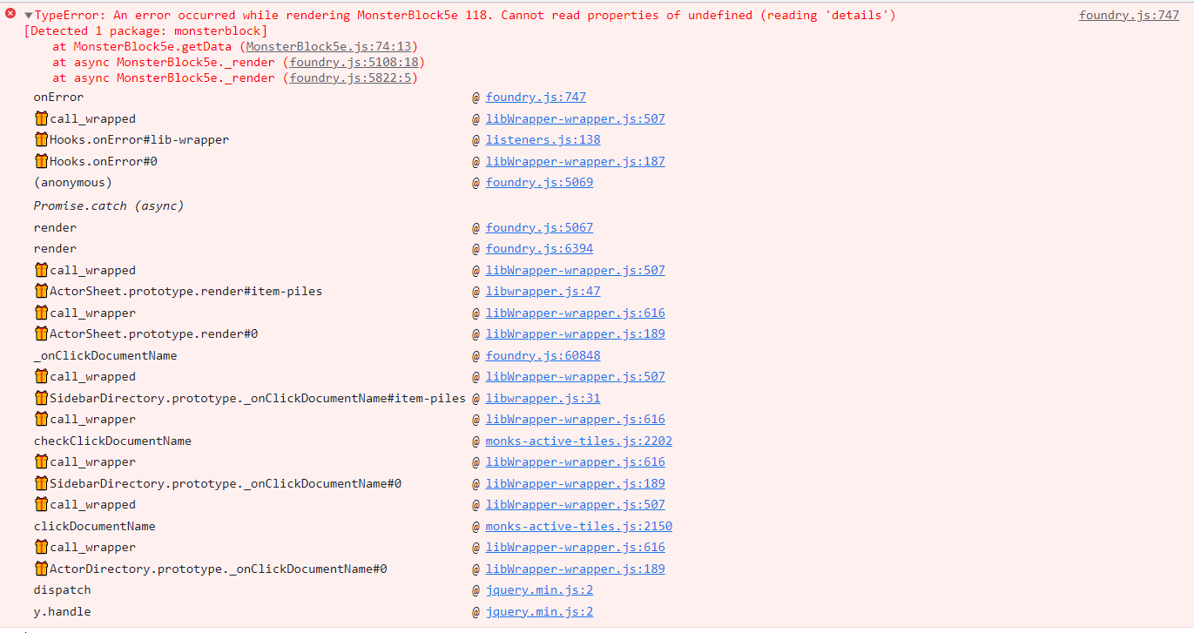Viewport: 1194px width, 633px height.
Task: Open foundry.js:747 link at top right
Action: 1129,15
